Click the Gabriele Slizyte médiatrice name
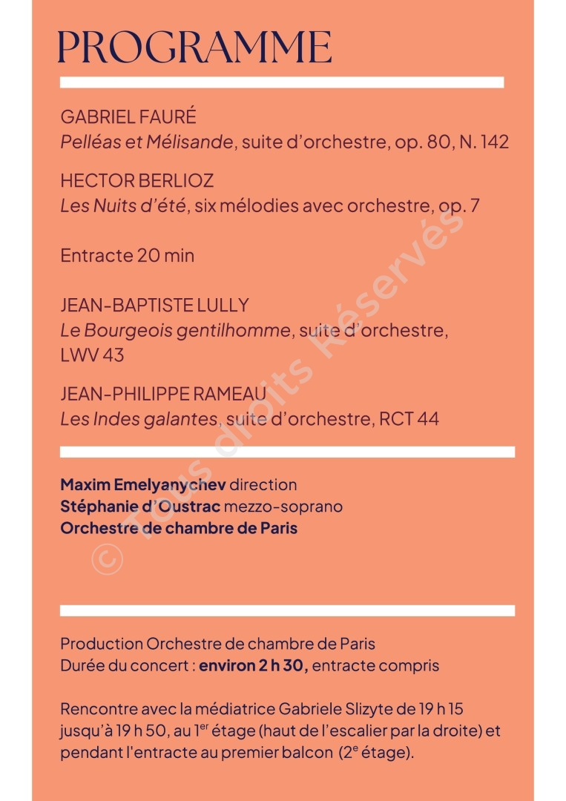The image size is (566, 801). (x=335, y=709)
